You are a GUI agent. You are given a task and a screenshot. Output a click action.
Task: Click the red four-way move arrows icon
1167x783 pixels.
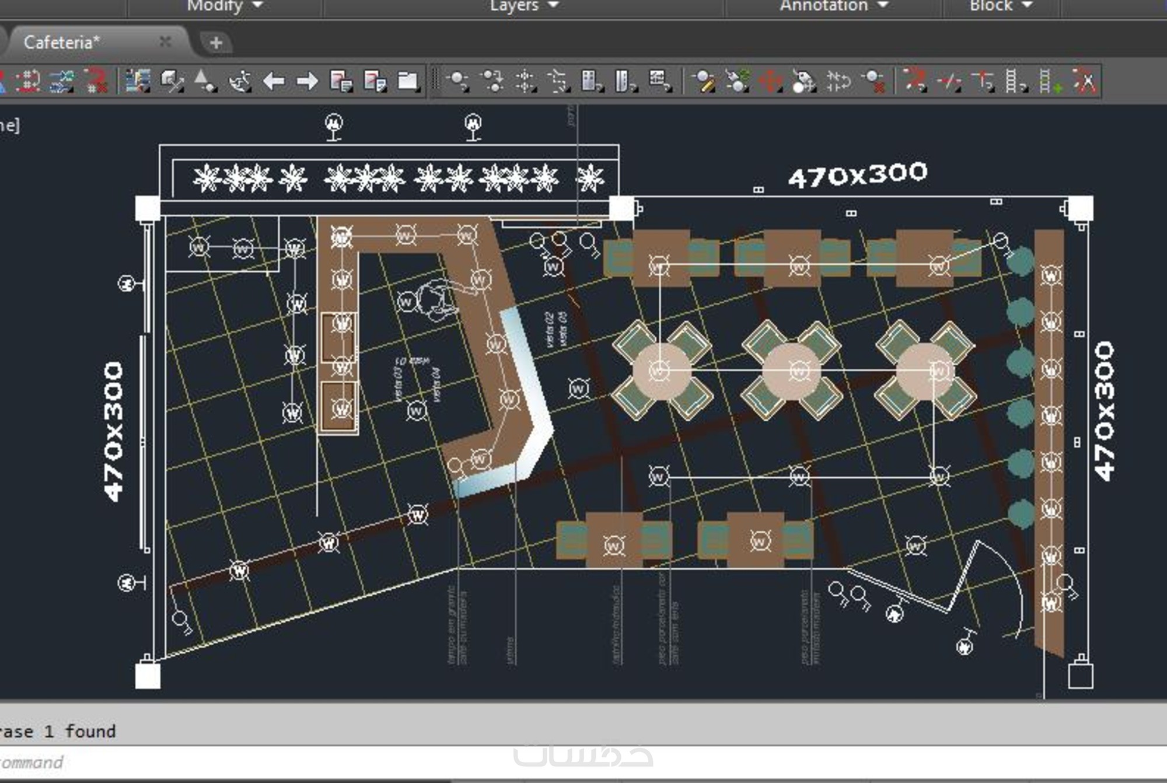[x=770, y=81]
